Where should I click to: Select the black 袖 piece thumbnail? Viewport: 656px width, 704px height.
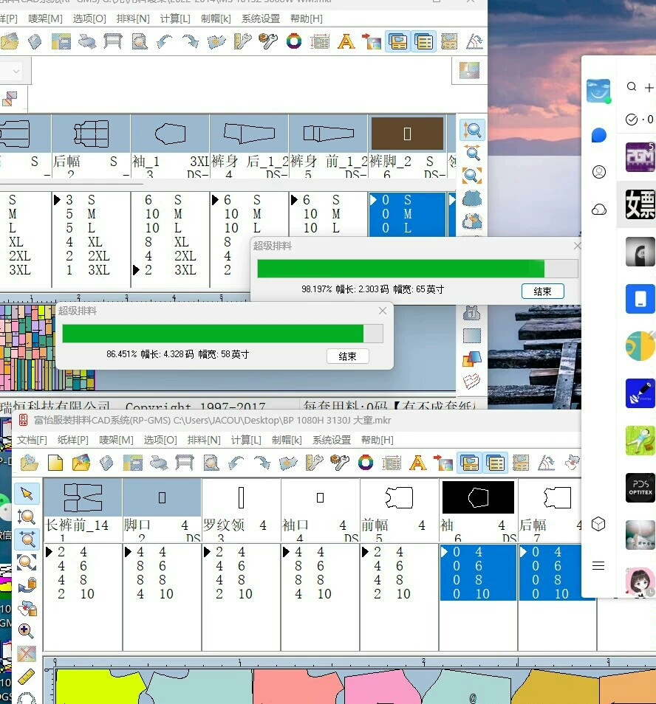[478, 497]
